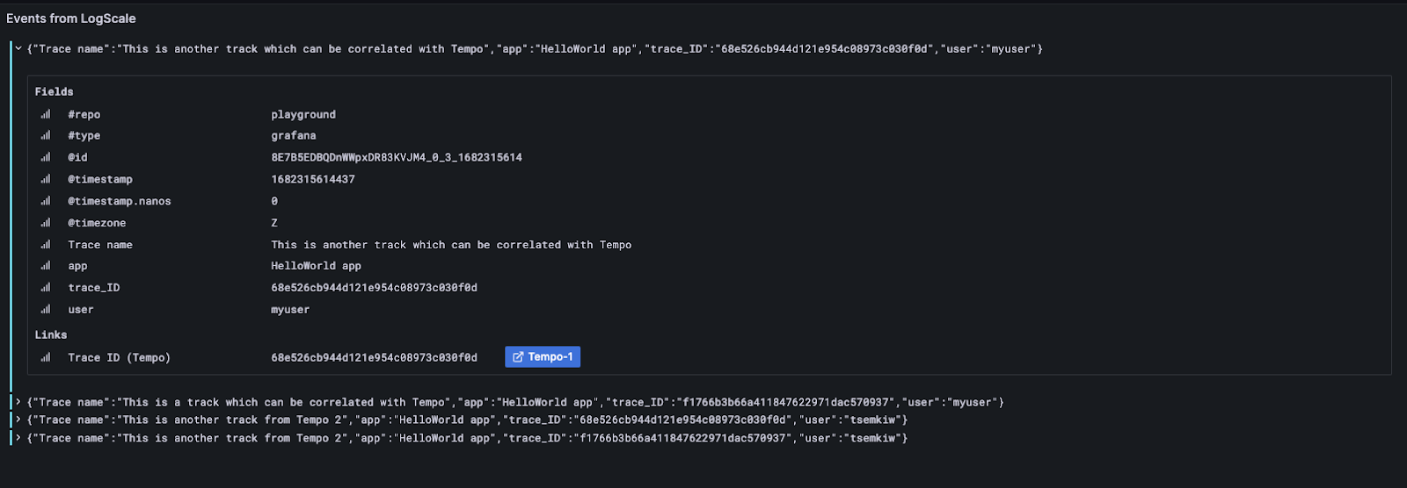Viewport: 1407px width, 488px height.
Task: Click stats icon beside trace_ID field
Action: click(x=46, y=288)
